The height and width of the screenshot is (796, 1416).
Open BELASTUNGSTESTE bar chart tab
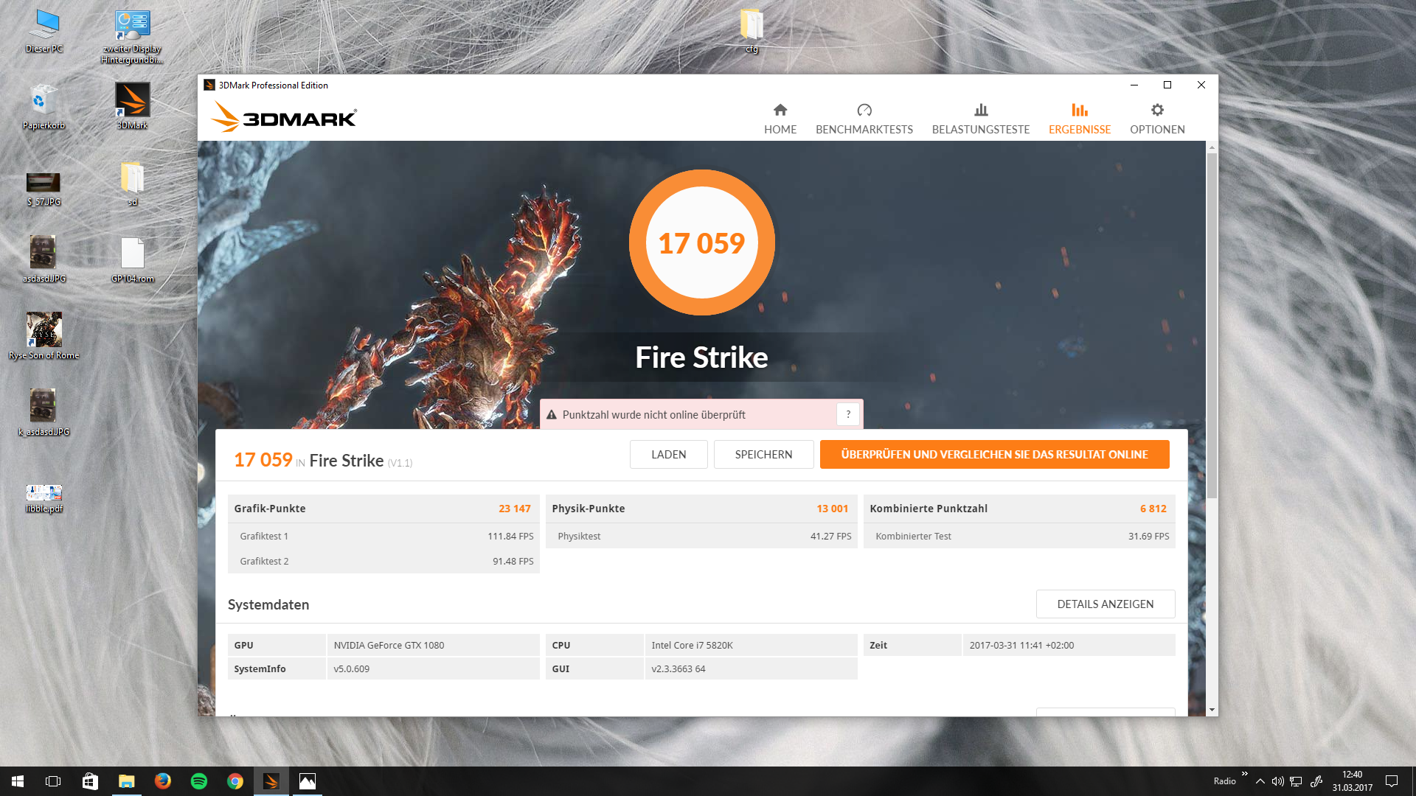980,119
